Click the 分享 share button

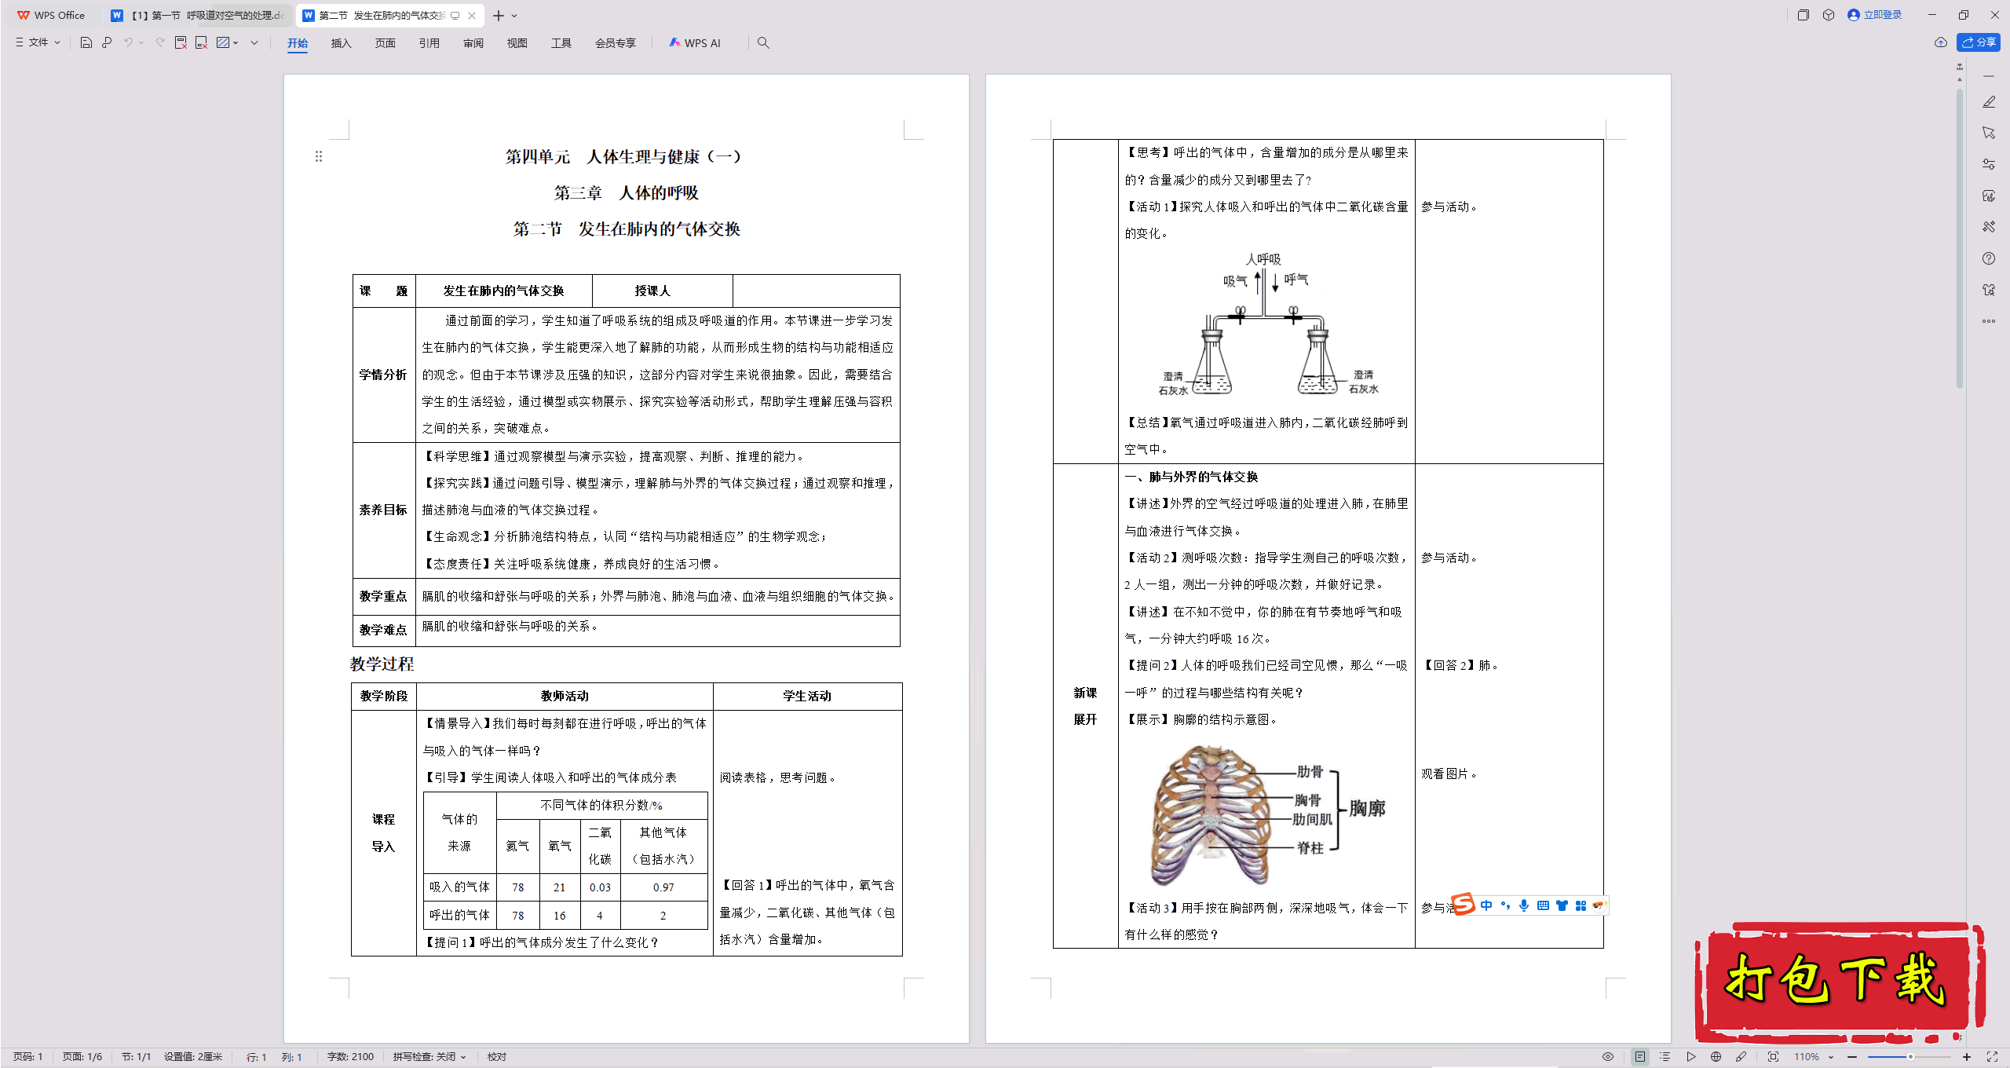[x=1978, y=42]
